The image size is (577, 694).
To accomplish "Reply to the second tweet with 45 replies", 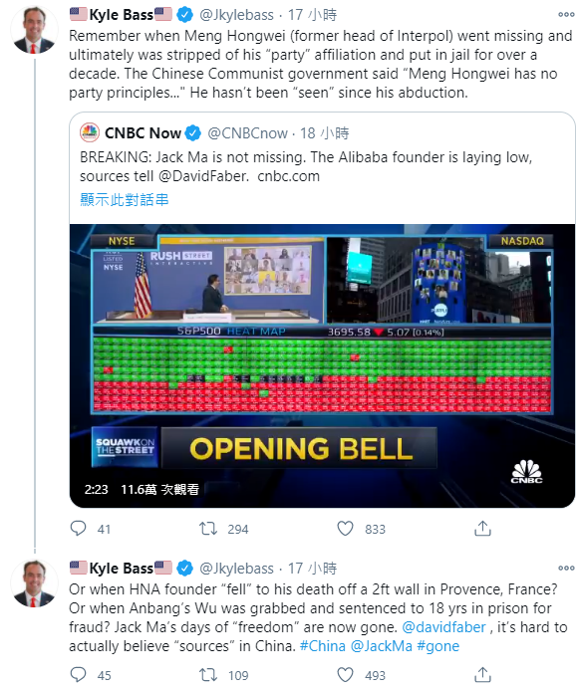I will 79,675.
